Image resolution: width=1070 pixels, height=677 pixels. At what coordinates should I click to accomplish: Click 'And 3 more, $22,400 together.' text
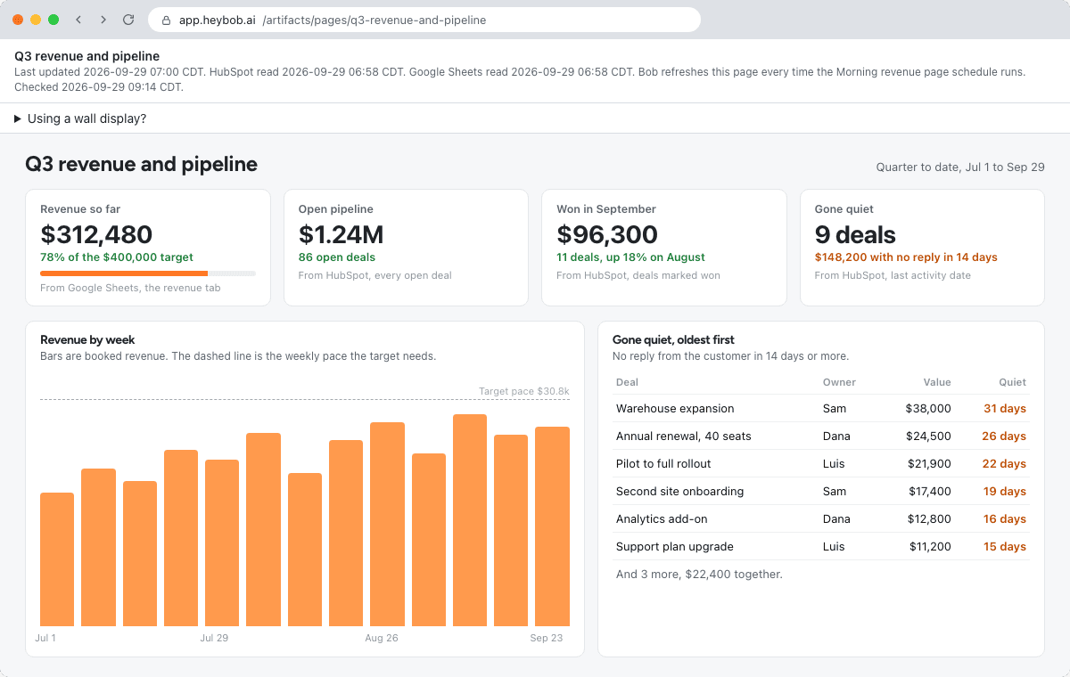tap(699, 574)
